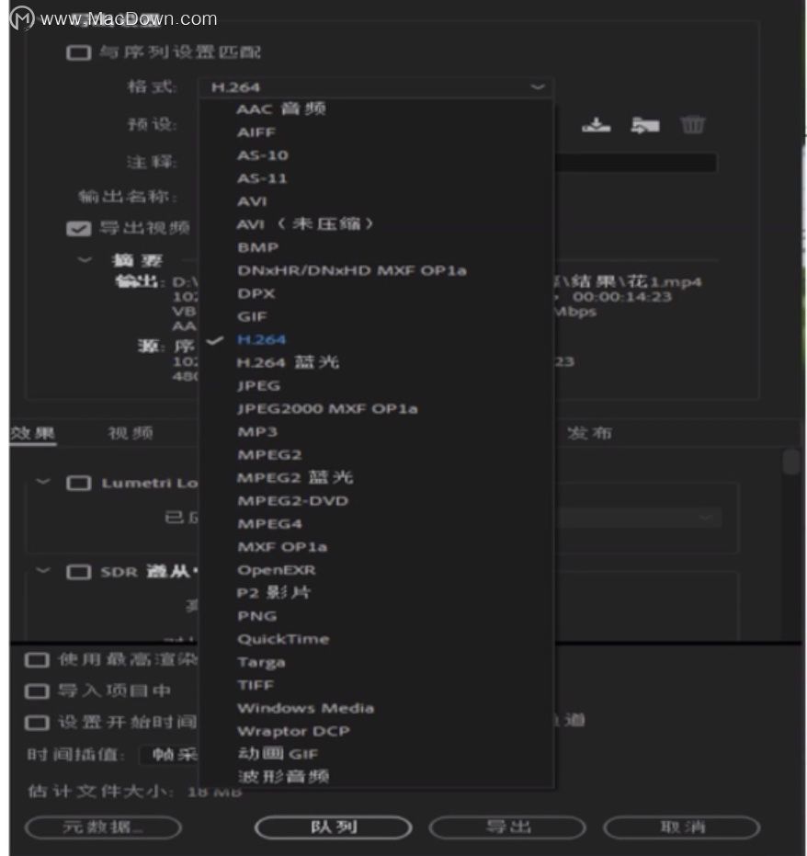Collapse the 摘要 section
Image resolution: width=807 pixels, height=856 pixels.
click(x=85, y=260)
